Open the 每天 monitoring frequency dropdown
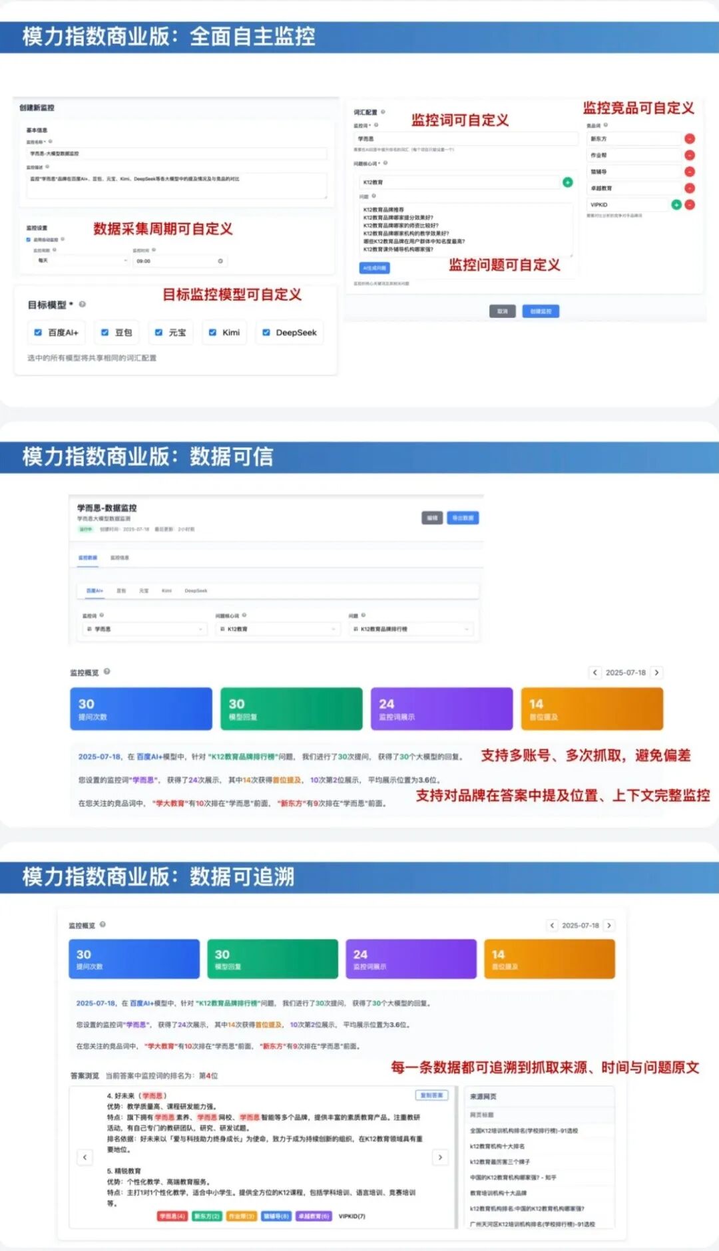The width and height of the screenshot is (719, 1251). 81,261
